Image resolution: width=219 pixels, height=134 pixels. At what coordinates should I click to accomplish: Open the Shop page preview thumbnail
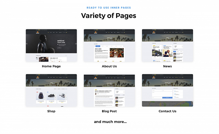point(51,90)
